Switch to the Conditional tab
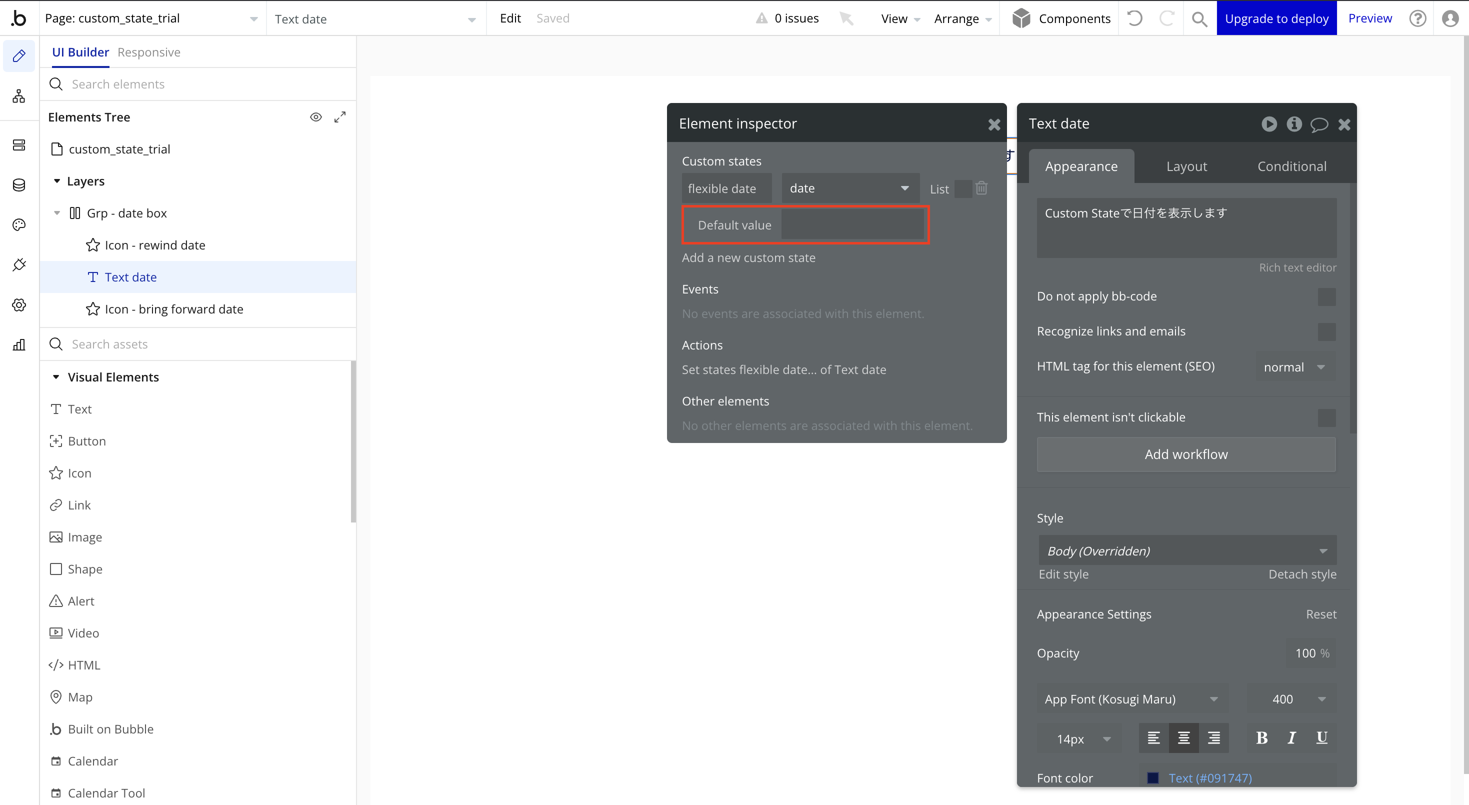The width and height of the screenshot is (1469, 805). click(1291, 166)
